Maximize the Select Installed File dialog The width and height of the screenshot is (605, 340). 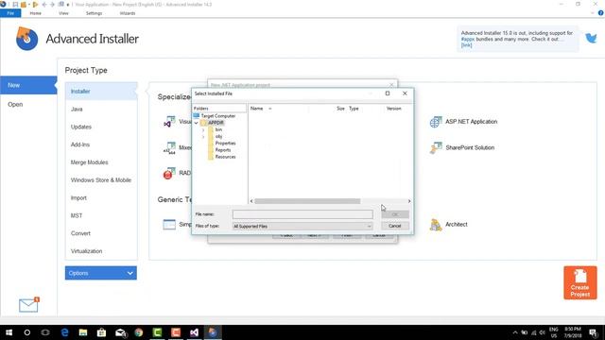pyautogui.click(x=388, y=93)
